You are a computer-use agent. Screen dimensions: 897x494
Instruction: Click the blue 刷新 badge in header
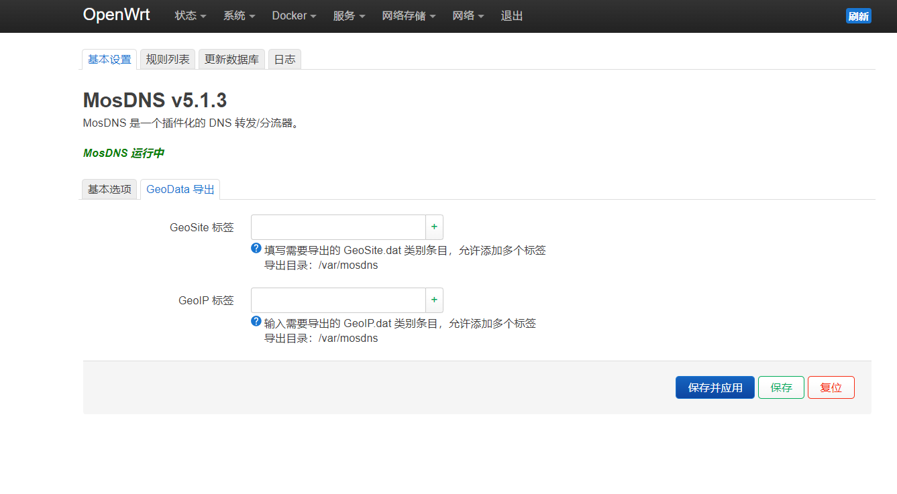858,16
